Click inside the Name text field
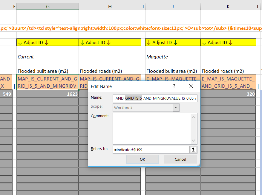 pos(155,98)
